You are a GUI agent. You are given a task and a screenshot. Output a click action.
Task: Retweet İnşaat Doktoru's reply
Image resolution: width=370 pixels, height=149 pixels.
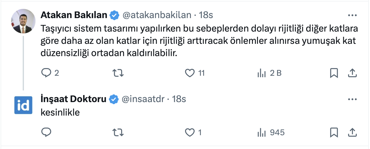[x=118, y=132]
